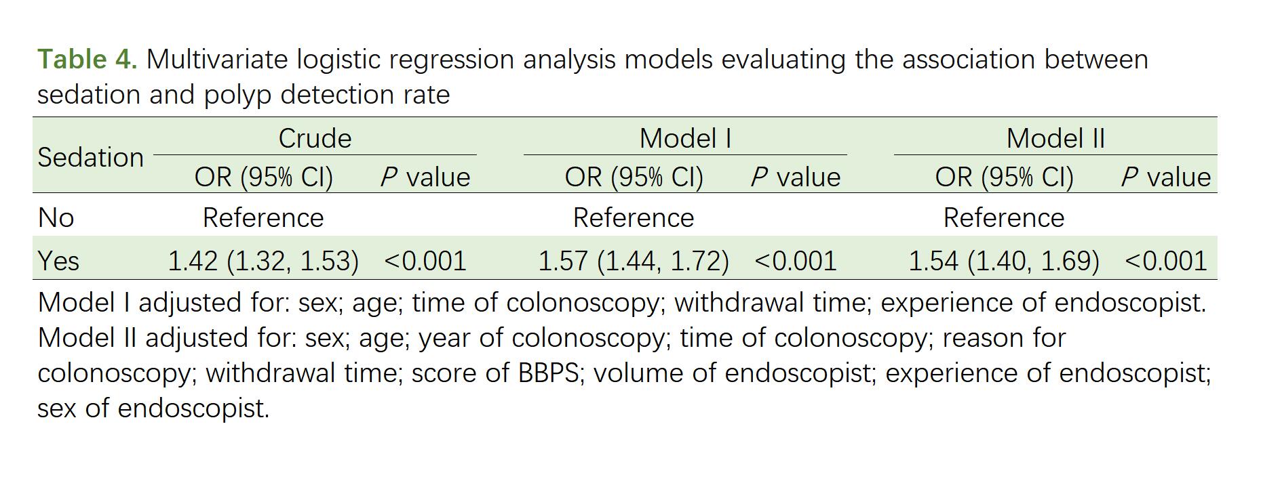Select "P value" header under Model II
This screenshot has width=1261, height=483.
(x=1166, y=177)
